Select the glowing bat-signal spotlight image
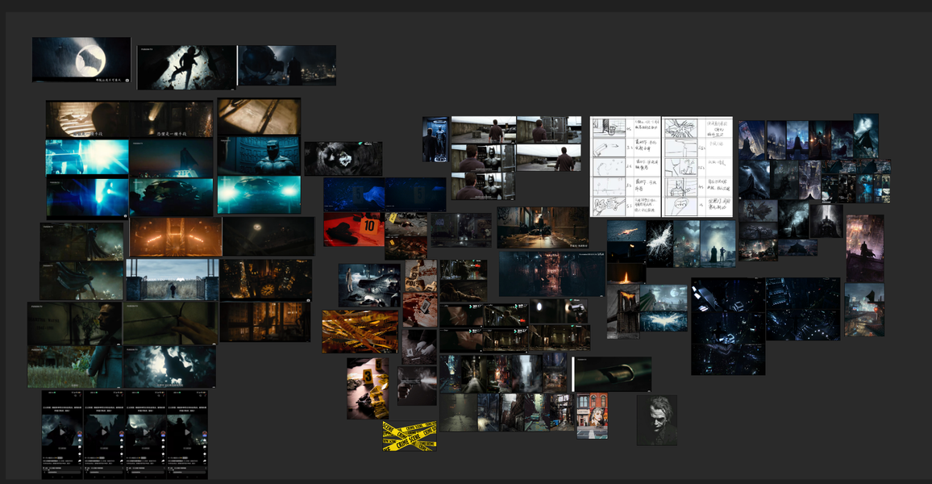This screenshot has width=932, height=484. click(81, 60)
